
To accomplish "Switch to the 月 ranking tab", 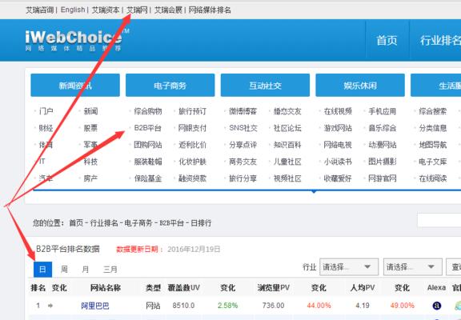I will click(x=86, y=270).
